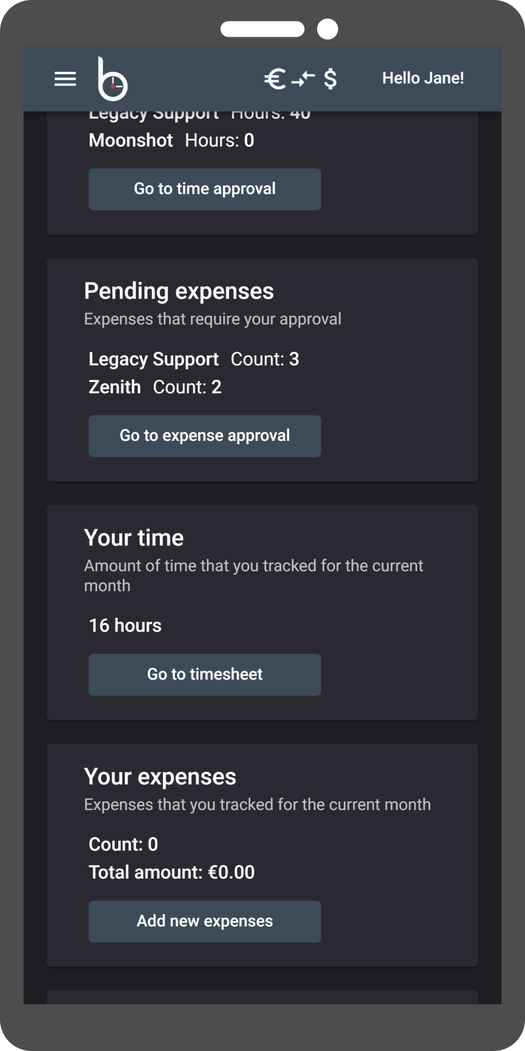The width and height of the screenshot is (525, 1051).
Task: Go to expense approval
Action: coord(205,436)
